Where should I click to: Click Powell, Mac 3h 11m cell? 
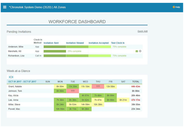coord(73,109)
